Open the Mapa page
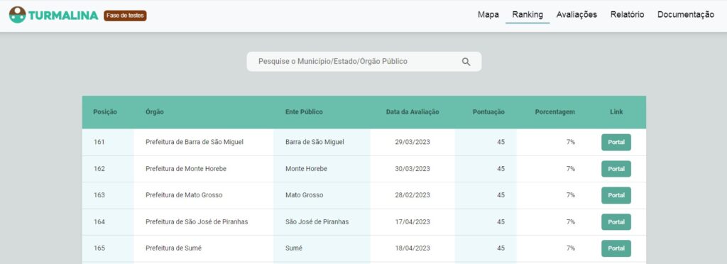The image size is (727, 264). (x=488, y=14)
